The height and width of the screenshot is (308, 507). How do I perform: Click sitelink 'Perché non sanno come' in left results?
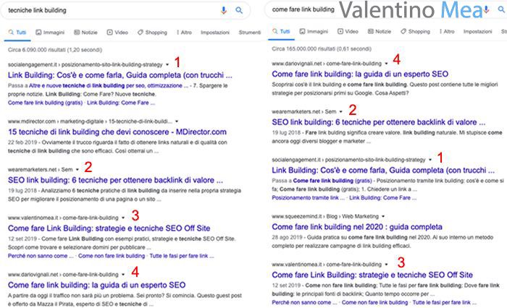tap(41, 256)
